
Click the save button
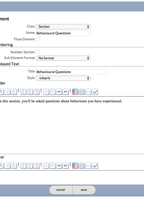click(84, 190)
